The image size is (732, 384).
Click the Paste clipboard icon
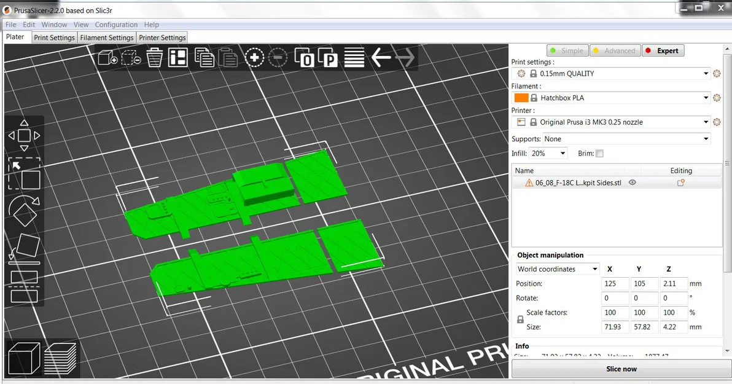coord(228,58)
